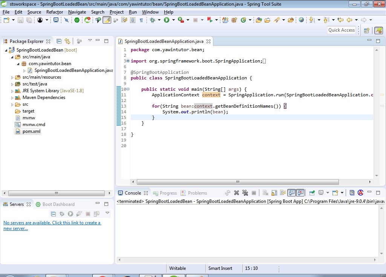Viewport: 386px width, 277px height.
Task: Remove all terminated launches from Console
Action: 245,193
